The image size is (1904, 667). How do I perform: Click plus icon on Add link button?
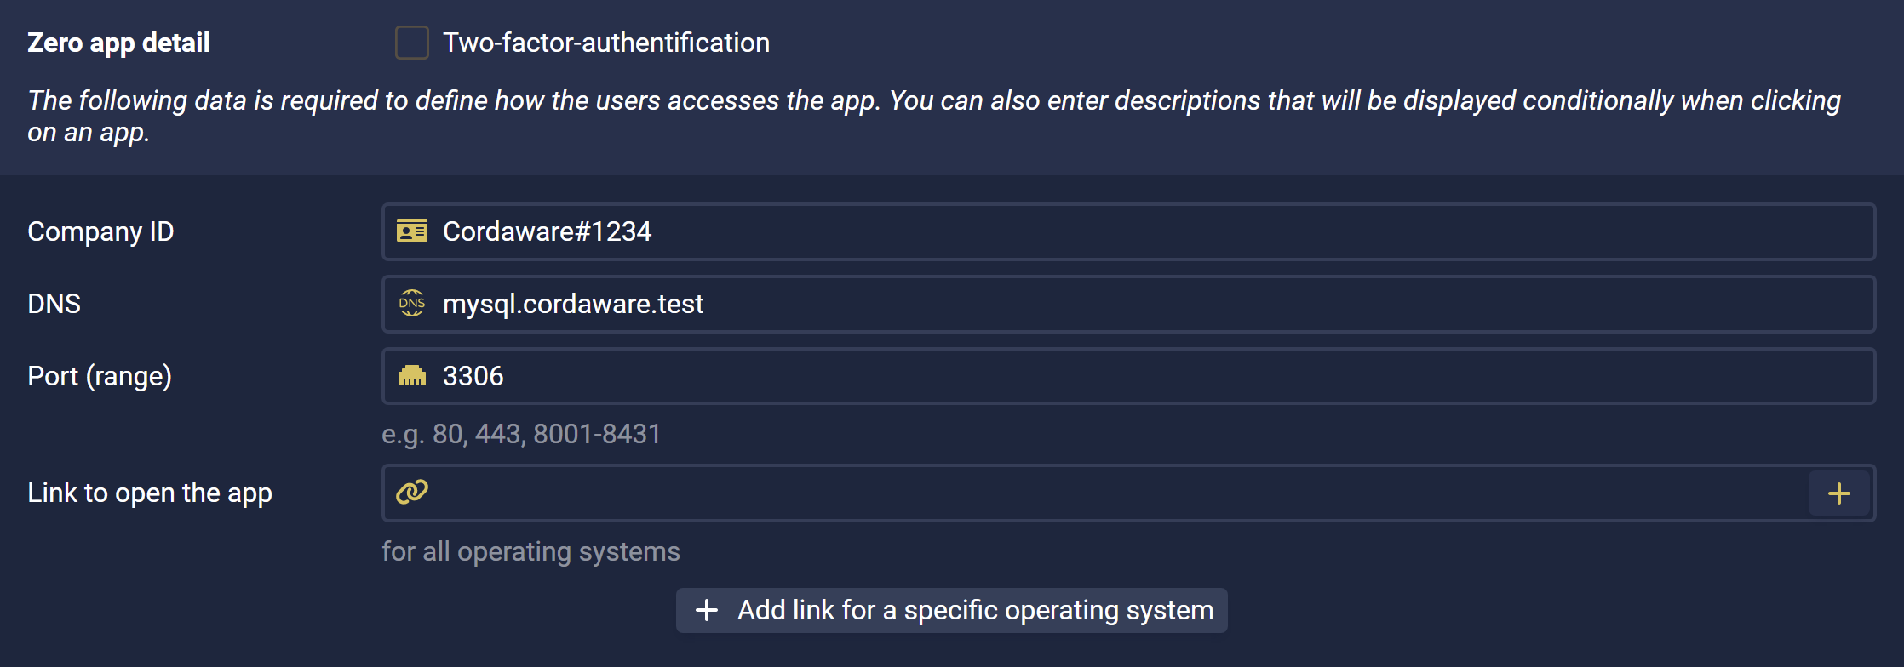coord(707,610)
